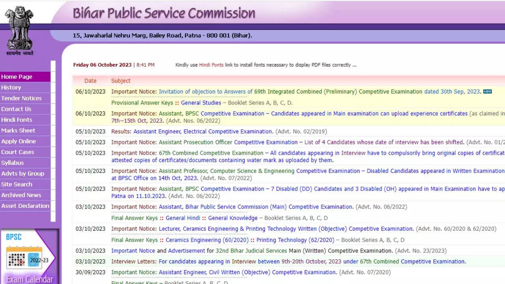
Task: Open General Studies provisional answer key
Action: tap(201, 103)
